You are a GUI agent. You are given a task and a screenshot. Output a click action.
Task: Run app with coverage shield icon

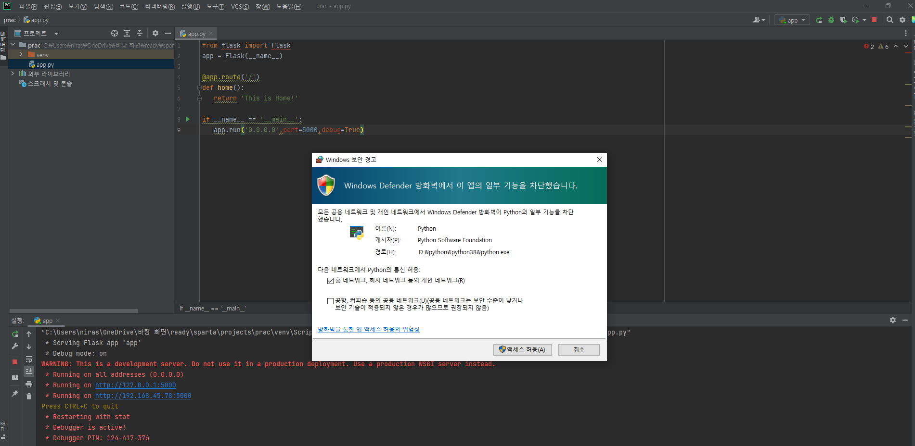[843, 20]
